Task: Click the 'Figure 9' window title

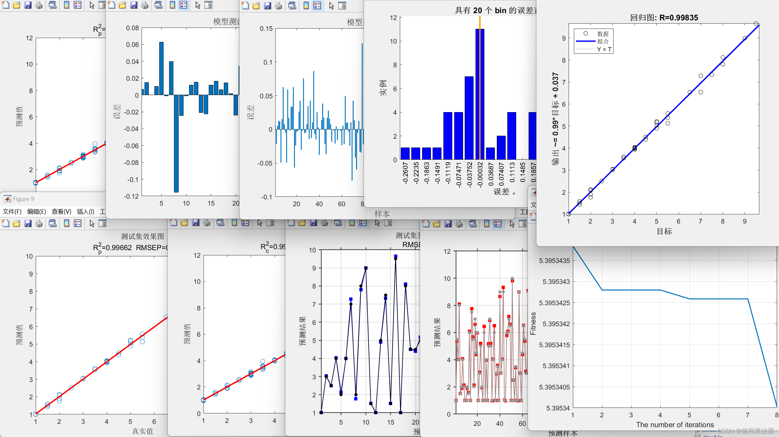Action: 23,199
